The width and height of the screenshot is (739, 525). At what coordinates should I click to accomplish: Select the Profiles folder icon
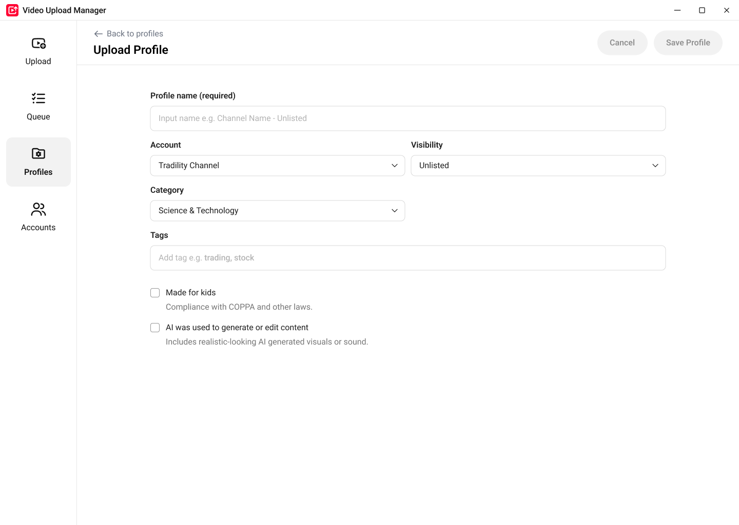coord(38,153)
